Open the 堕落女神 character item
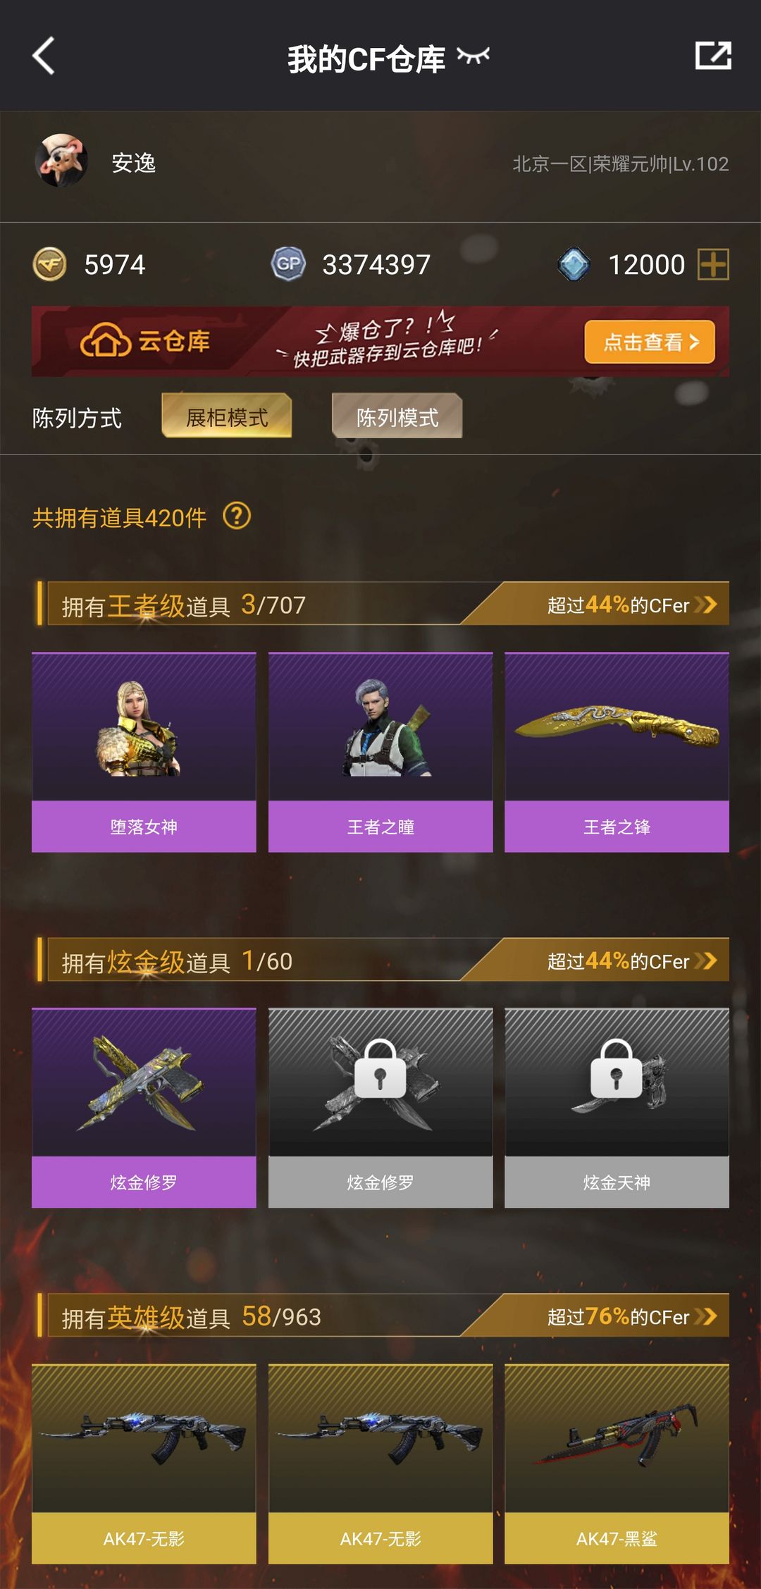Image resolution: width=761 pixels, height=1589 pixels. click(144, 753)
